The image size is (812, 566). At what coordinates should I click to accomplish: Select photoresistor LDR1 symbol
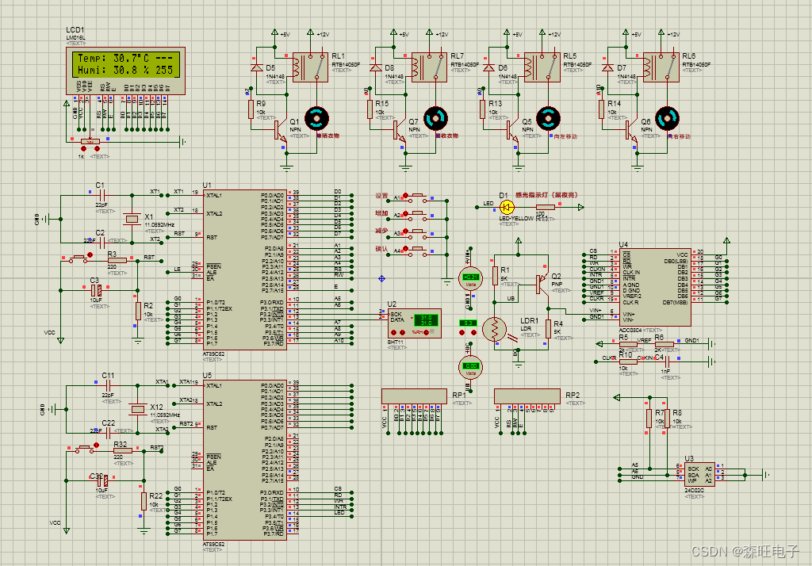(495, 329)
